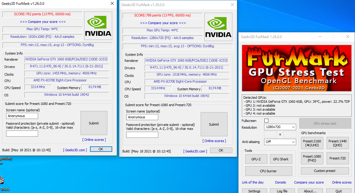355x193 pixels.
Task: Click Compare your score in left 1080 window
Action: 43,22
